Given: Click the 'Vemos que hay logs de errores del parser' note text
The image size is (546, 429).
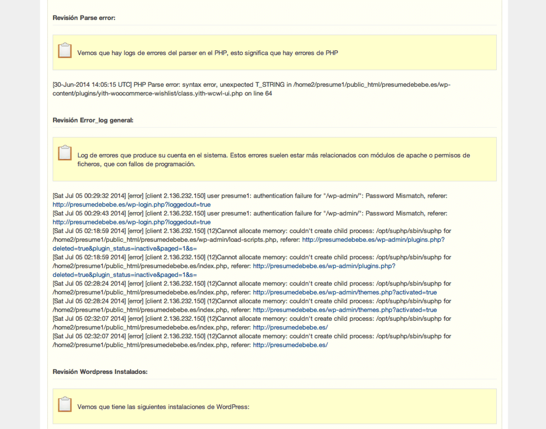Looking at the screenshot, I should (207, 53).
